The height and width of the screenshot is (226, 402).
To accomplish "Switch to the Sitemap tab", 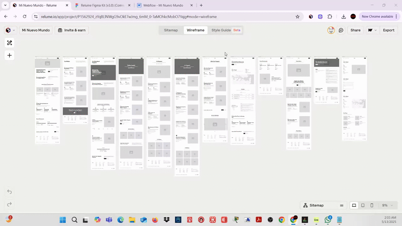I will 171,30.
